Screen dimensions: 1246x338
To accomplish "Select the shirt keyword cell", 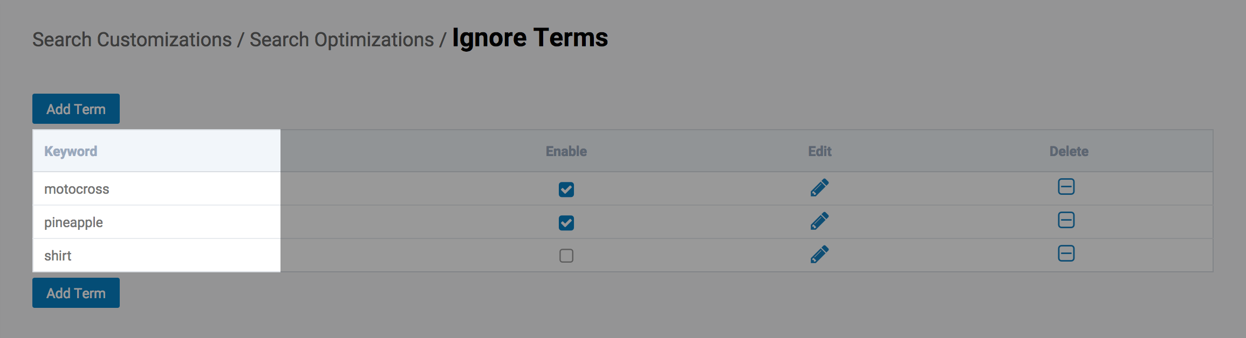I will click(x=58, y=256).
